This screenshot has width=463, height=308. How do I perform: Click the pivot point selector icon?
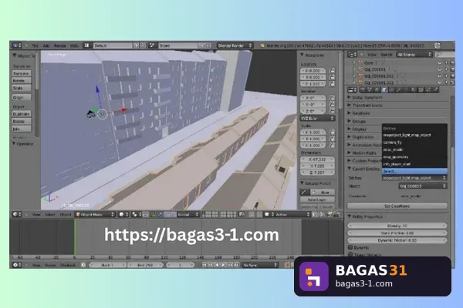tap(136, 214)
